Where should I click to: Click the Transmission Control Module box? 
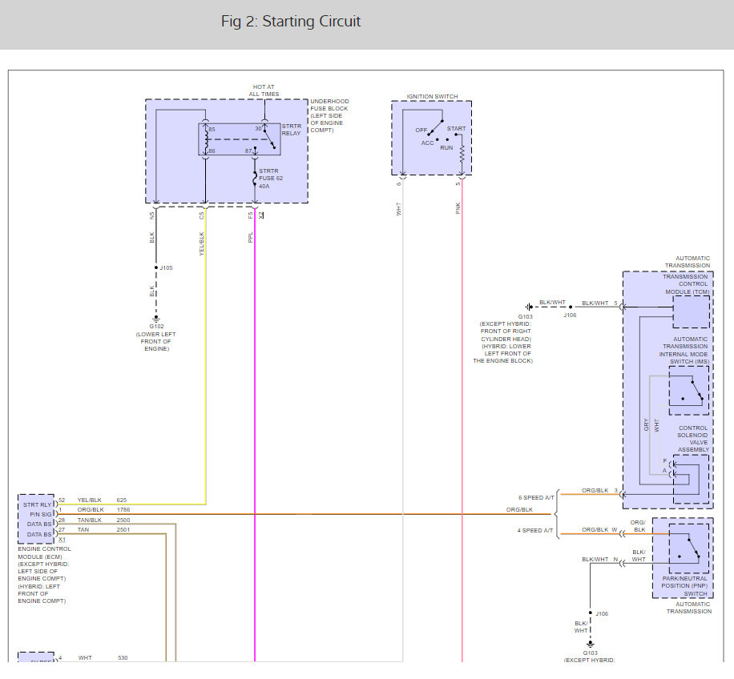691,308
